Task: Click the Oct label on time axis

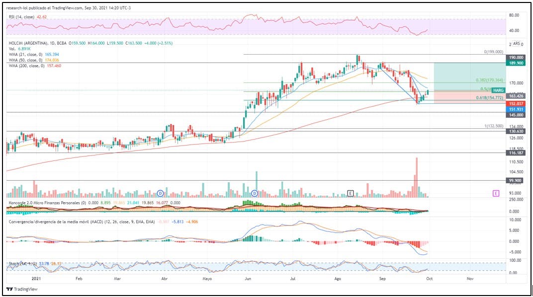Action: [429, 279]
